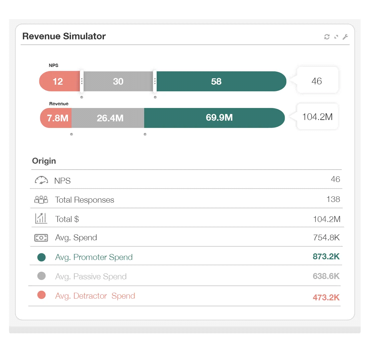Screen dimensions: 369x341
Task: Toggle the gray Avg. Passive Spend dot
Action: point(41,276)
